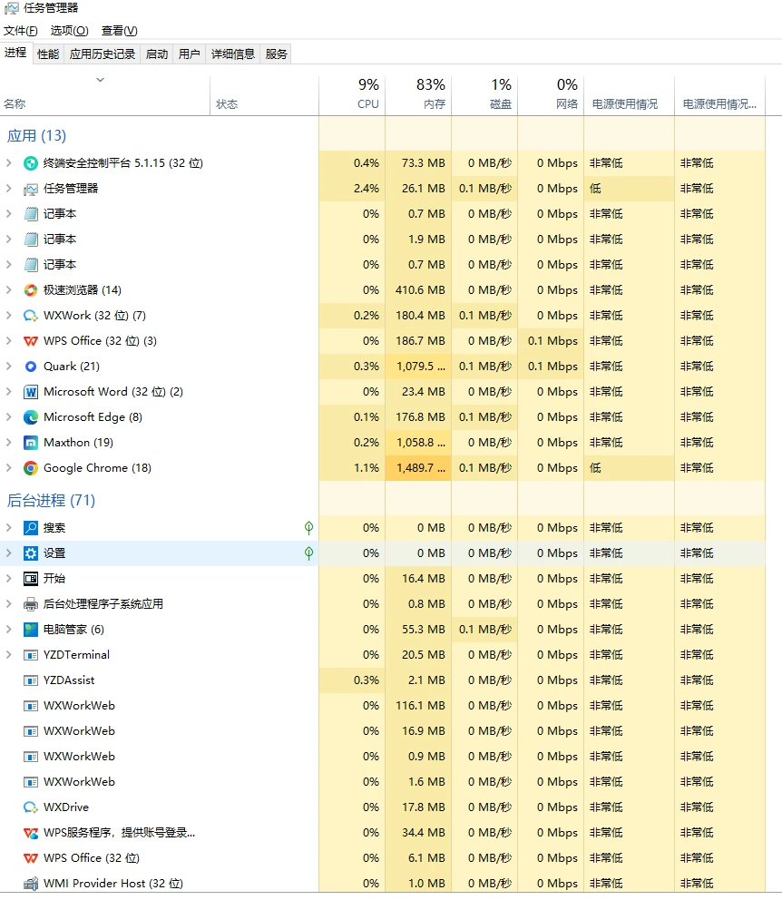Screen dimensions: 782x900
Task: Click the WMI Provider Host icon
Action: (31, 884)
